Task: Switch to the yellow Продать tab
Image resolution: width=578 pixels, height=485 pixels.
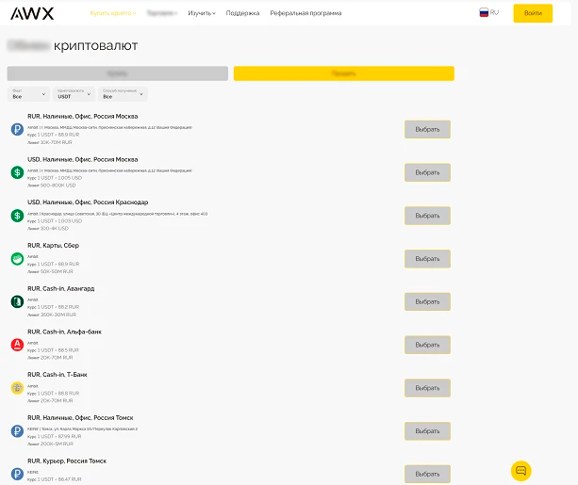Action: (x=343, y=73)
